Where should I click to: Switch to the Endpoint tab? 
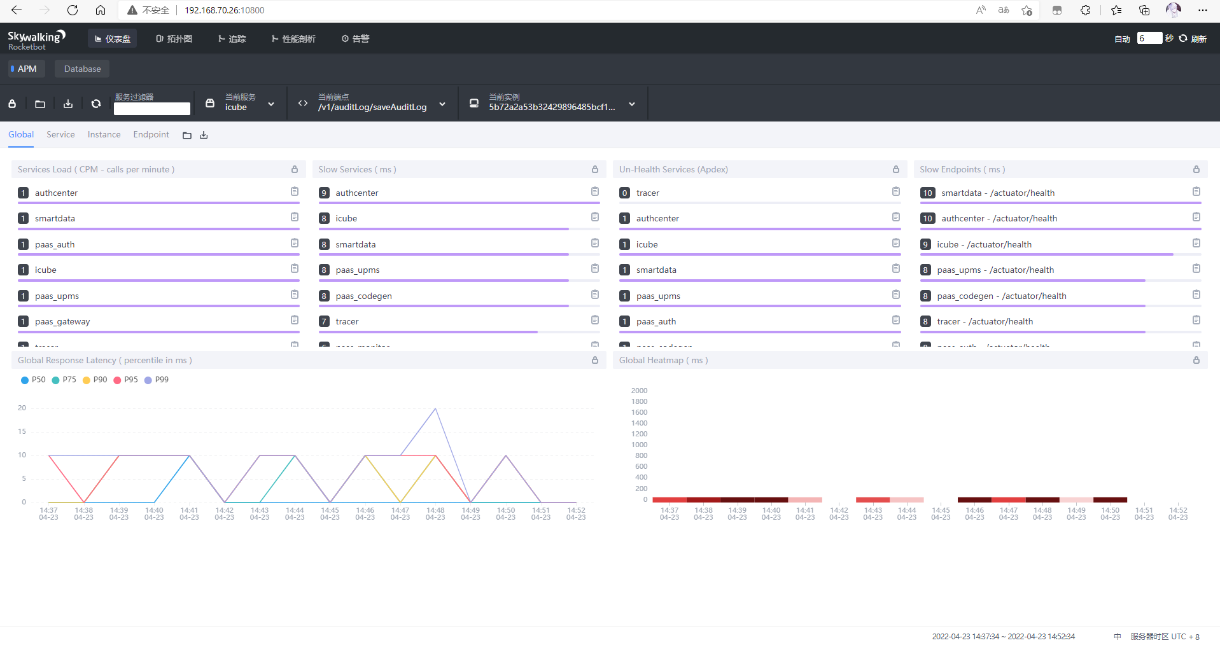pos(151,134)
